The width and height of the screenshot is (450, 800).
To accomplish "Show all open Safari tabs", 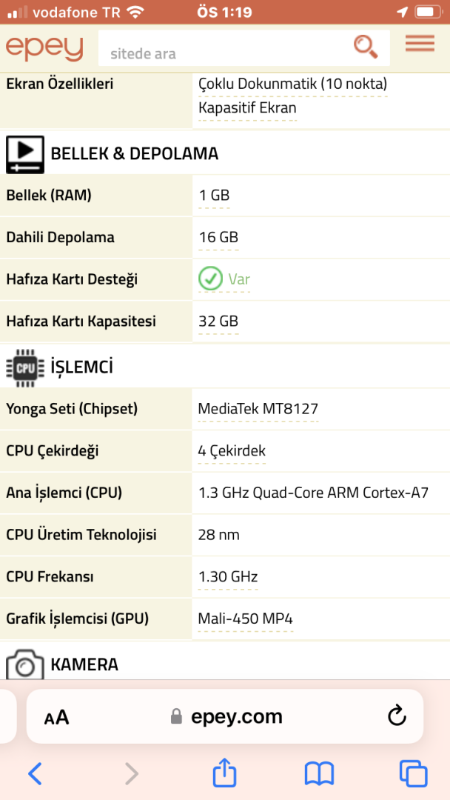I will (413, 774).
